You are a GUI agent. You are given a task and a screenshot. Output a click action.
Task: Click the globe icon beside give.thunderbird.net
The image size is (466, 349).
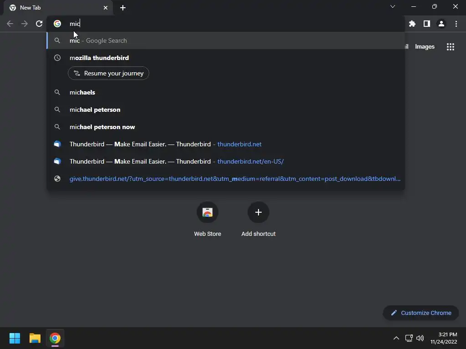[57, 179]
